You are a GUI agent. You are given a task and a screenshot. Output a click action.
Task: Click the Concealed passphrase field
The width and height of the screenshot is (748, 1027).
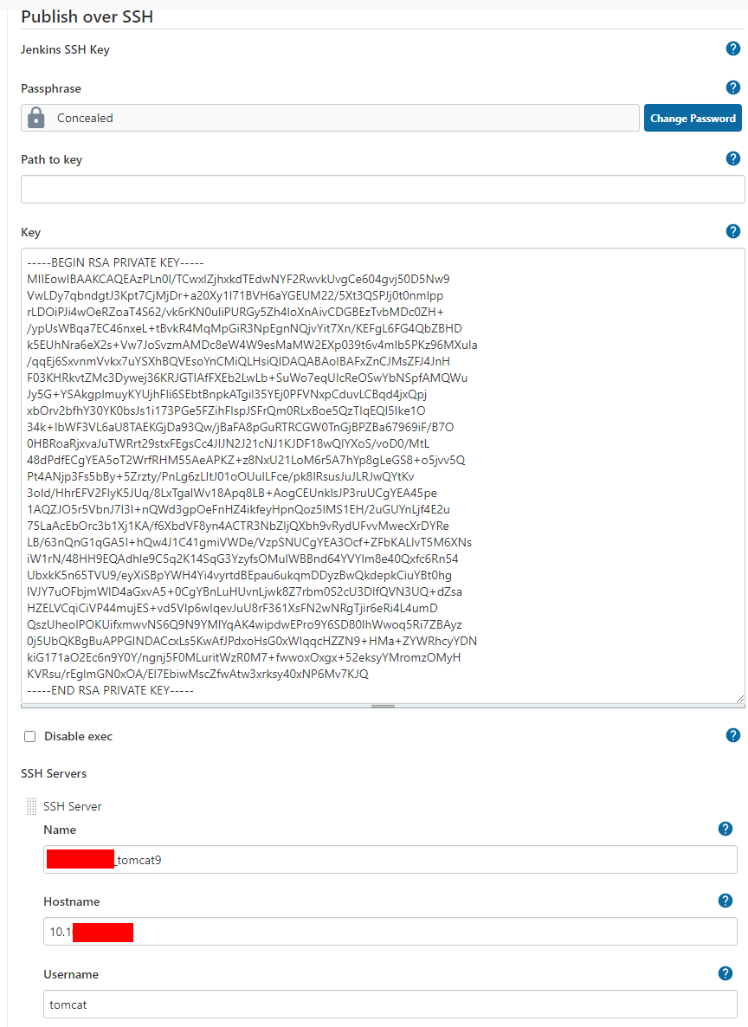tap(330, 118)
